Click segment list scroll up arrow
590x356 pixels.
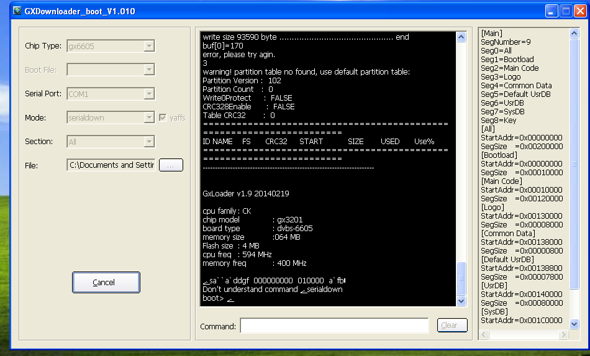pyautogui.click(x=574, y=33)
